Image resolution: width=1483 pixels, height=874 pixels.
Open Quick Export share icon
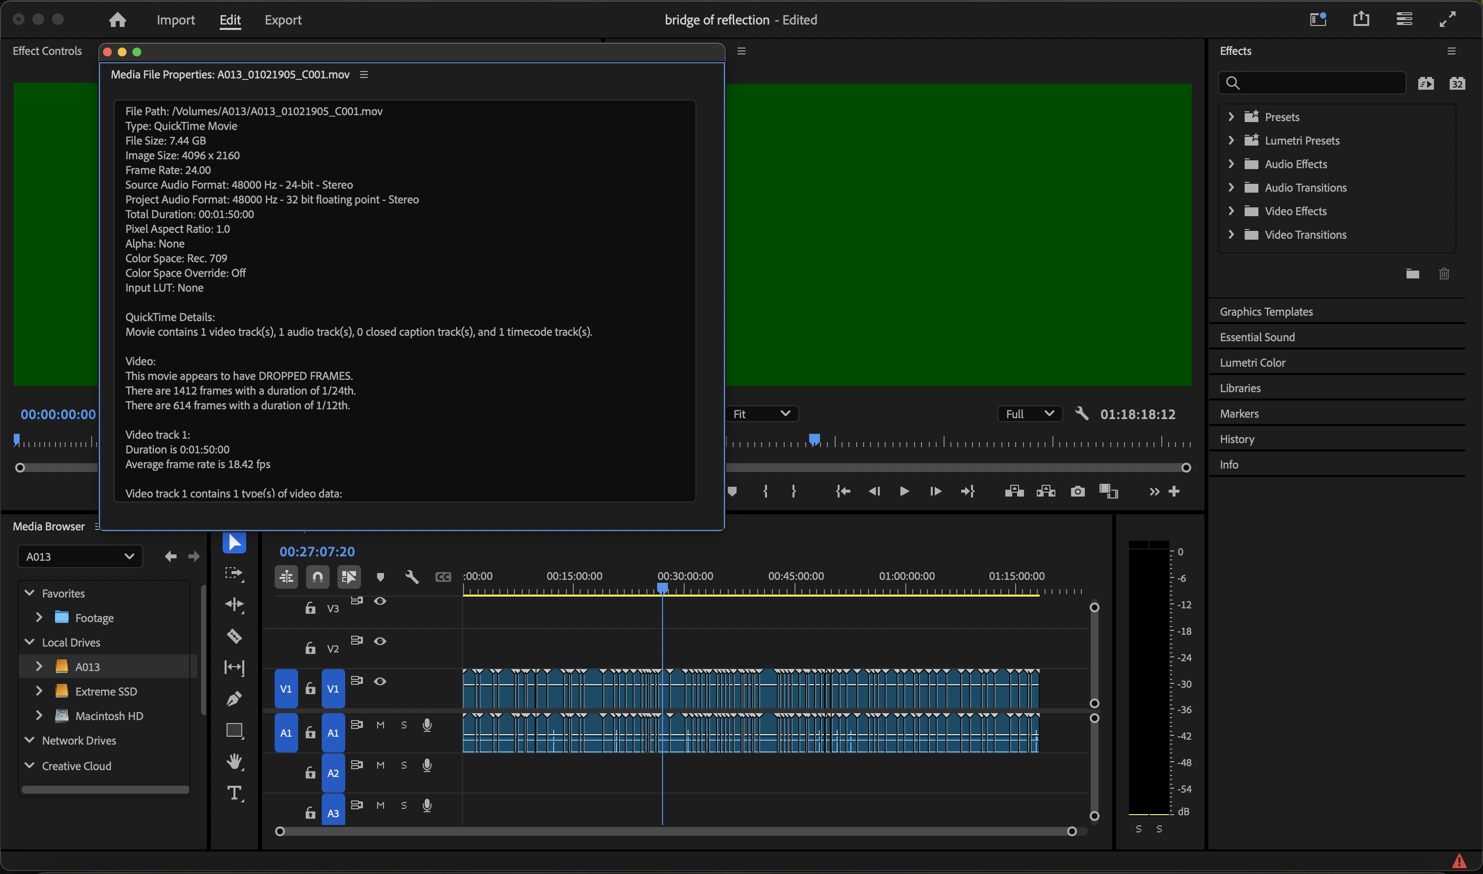pyautogui.click(x=1361, y=20)
